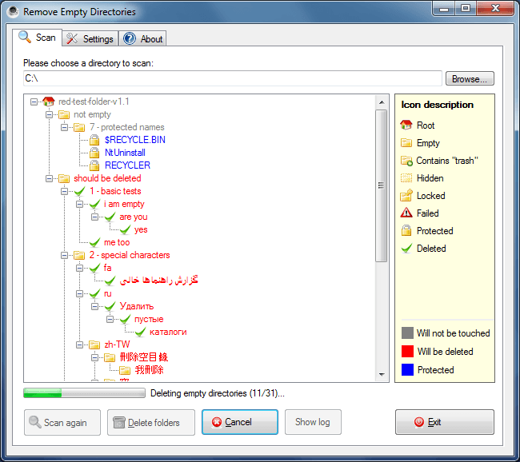Click the checkmark icon beside 'me too'
The width and height of the screenshot is (520, 462).
(x=94, y=243)
